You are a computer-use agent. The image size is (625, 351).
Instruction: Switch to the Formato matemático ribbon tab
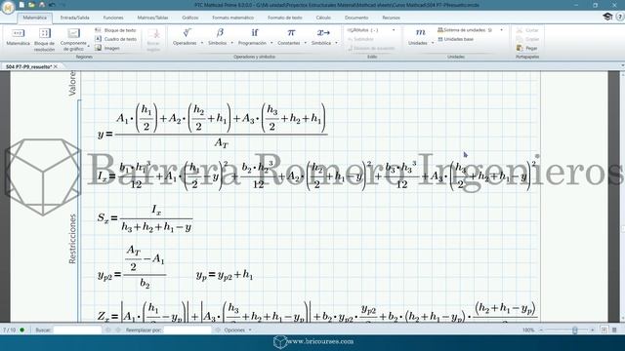pos(232,18)
